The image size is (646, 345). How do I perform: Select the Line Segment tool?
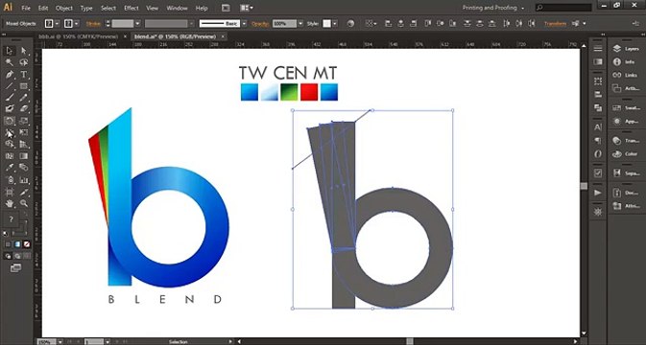(10, 86)
